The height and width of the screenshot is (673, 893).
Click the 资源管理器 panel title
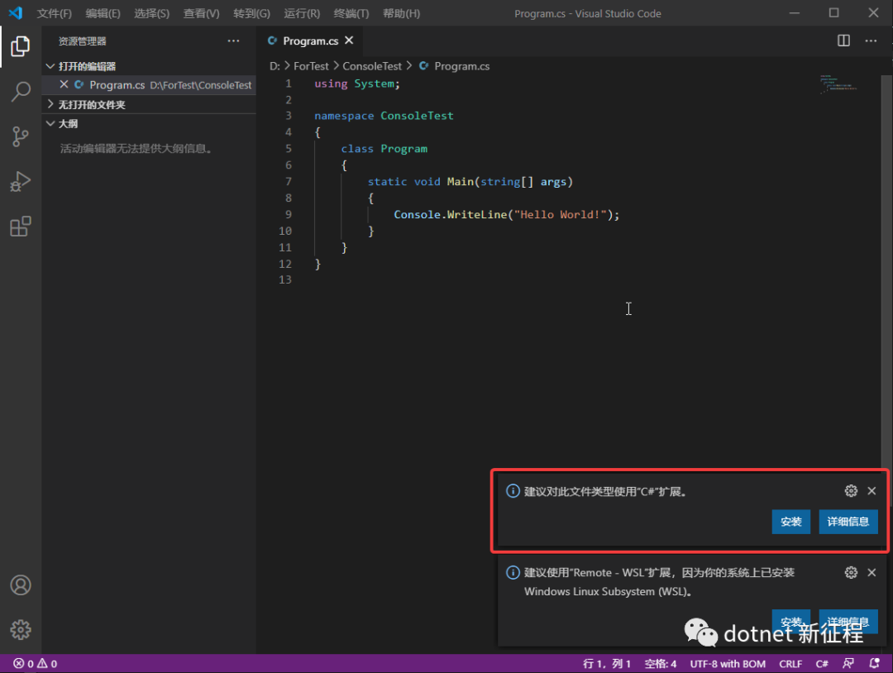point(82,41)
